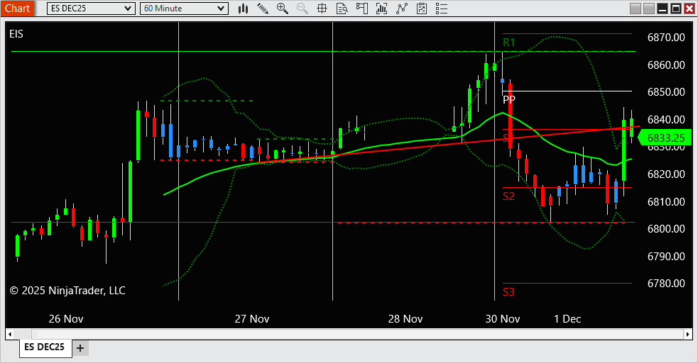Add a new tab with plus button

80,348
